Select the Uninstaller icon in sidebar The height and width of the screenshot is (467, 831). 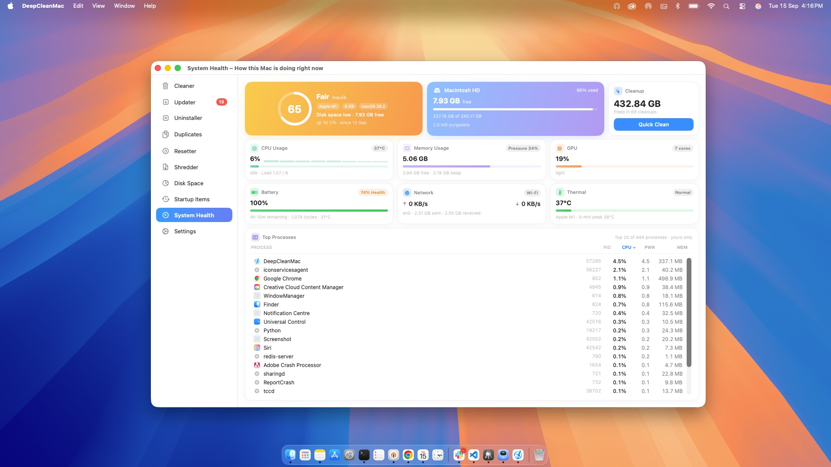(166, 118)
